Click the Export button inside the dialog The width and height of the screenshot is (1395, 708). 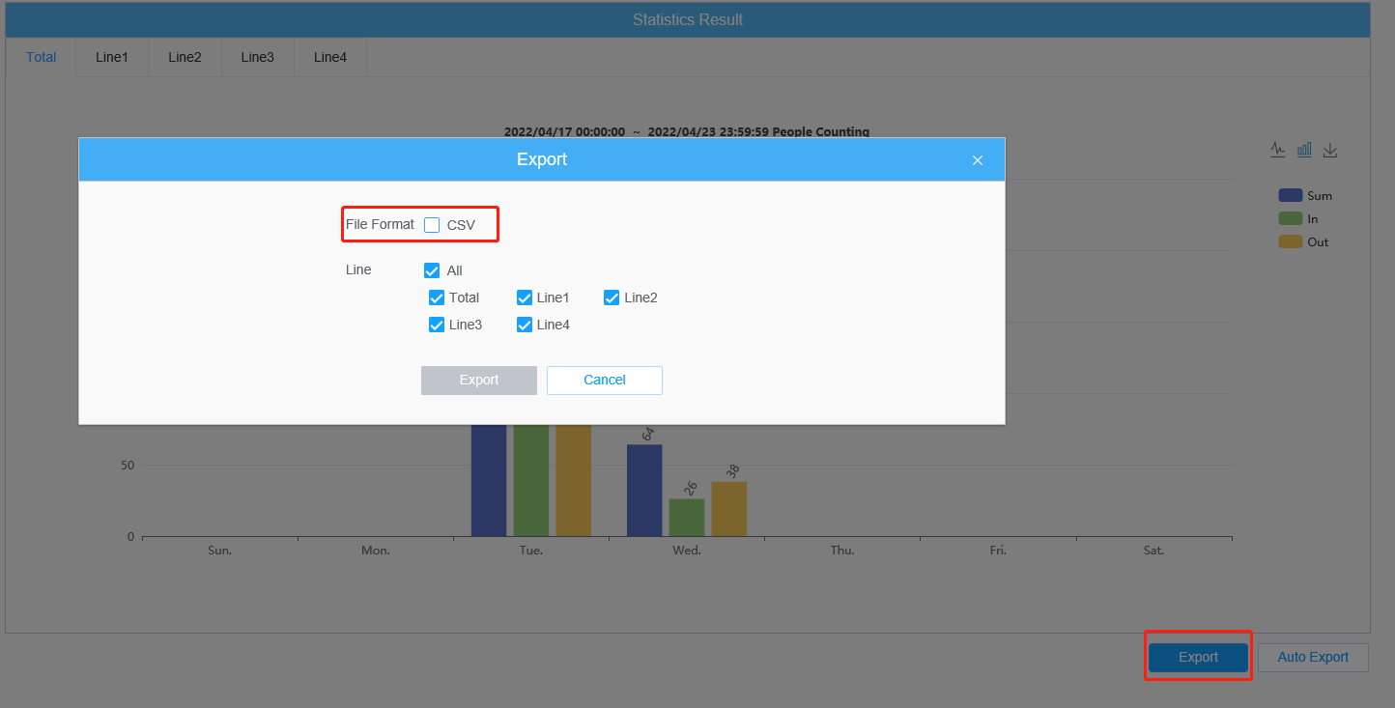point(479,381)
